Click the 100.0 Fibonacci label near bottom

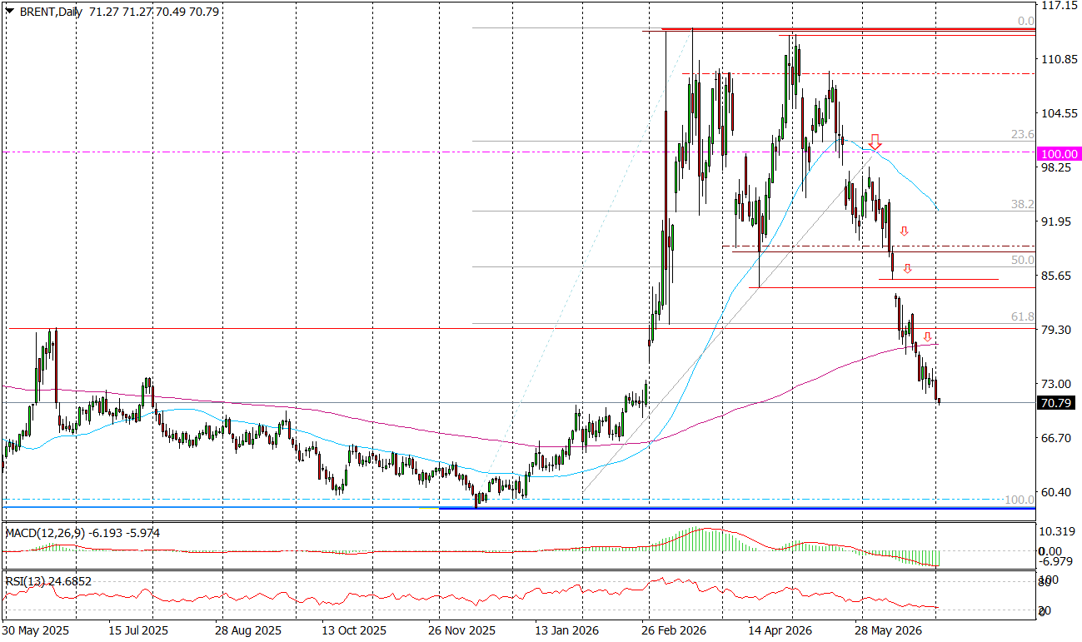1019,499
